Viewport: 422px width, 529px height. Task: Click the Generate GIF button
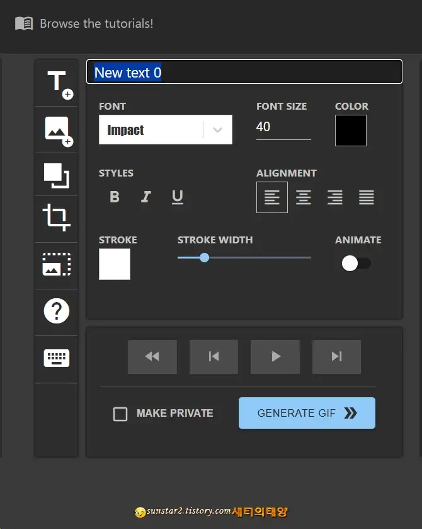pos(307,413)
